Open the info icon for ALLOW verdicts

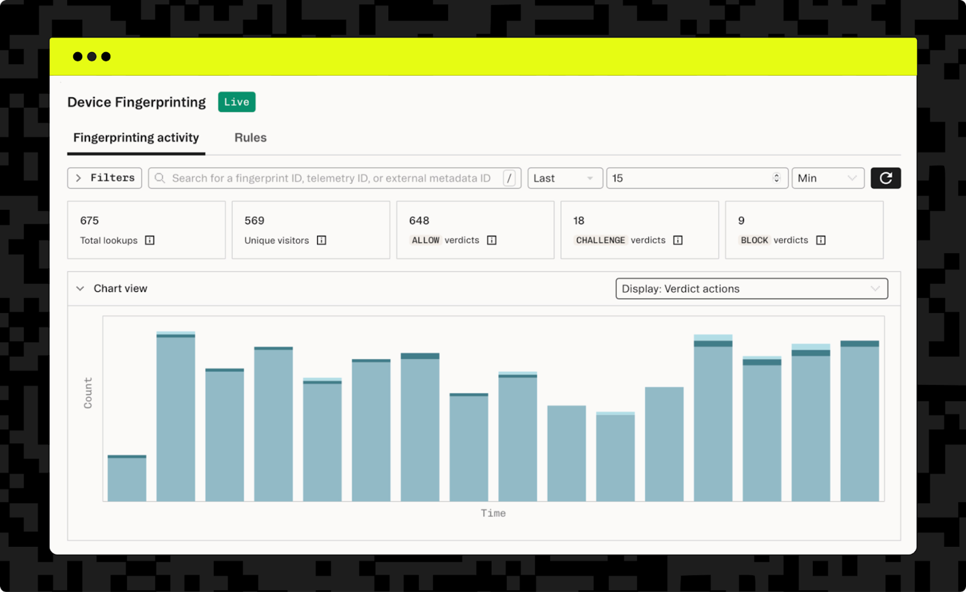click(492, 240)
